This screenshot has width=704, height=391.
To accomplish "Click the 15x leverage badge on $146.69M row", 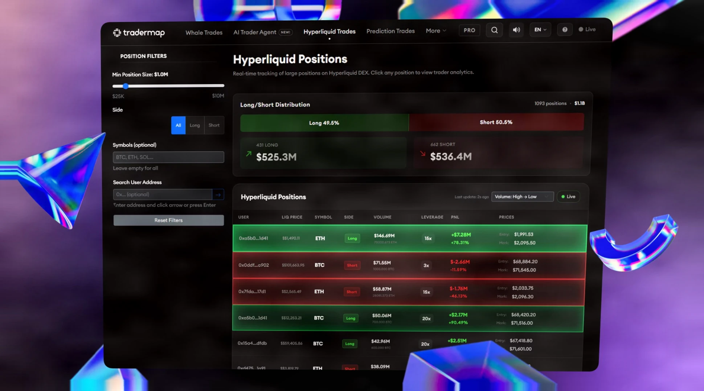I will [428, 238].
